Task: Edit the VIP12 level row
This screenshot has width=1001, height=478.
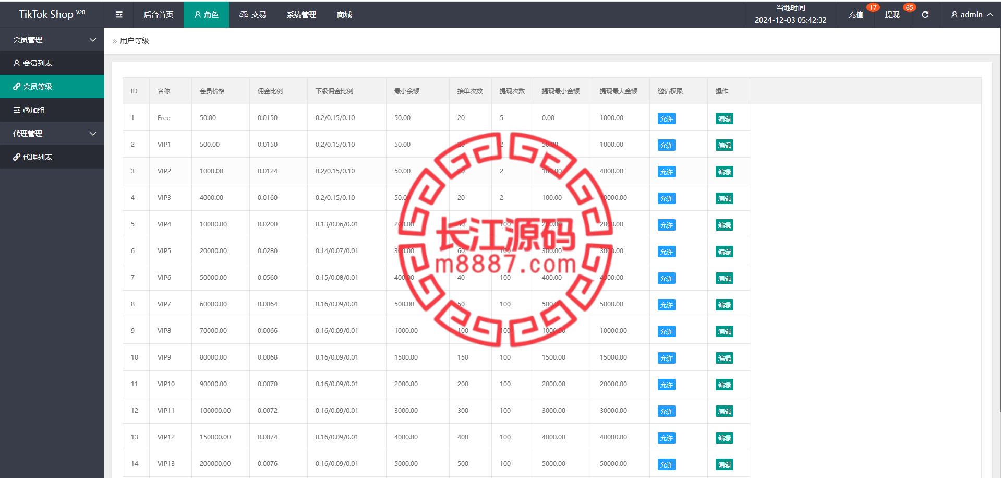Action: coord(725,438)
